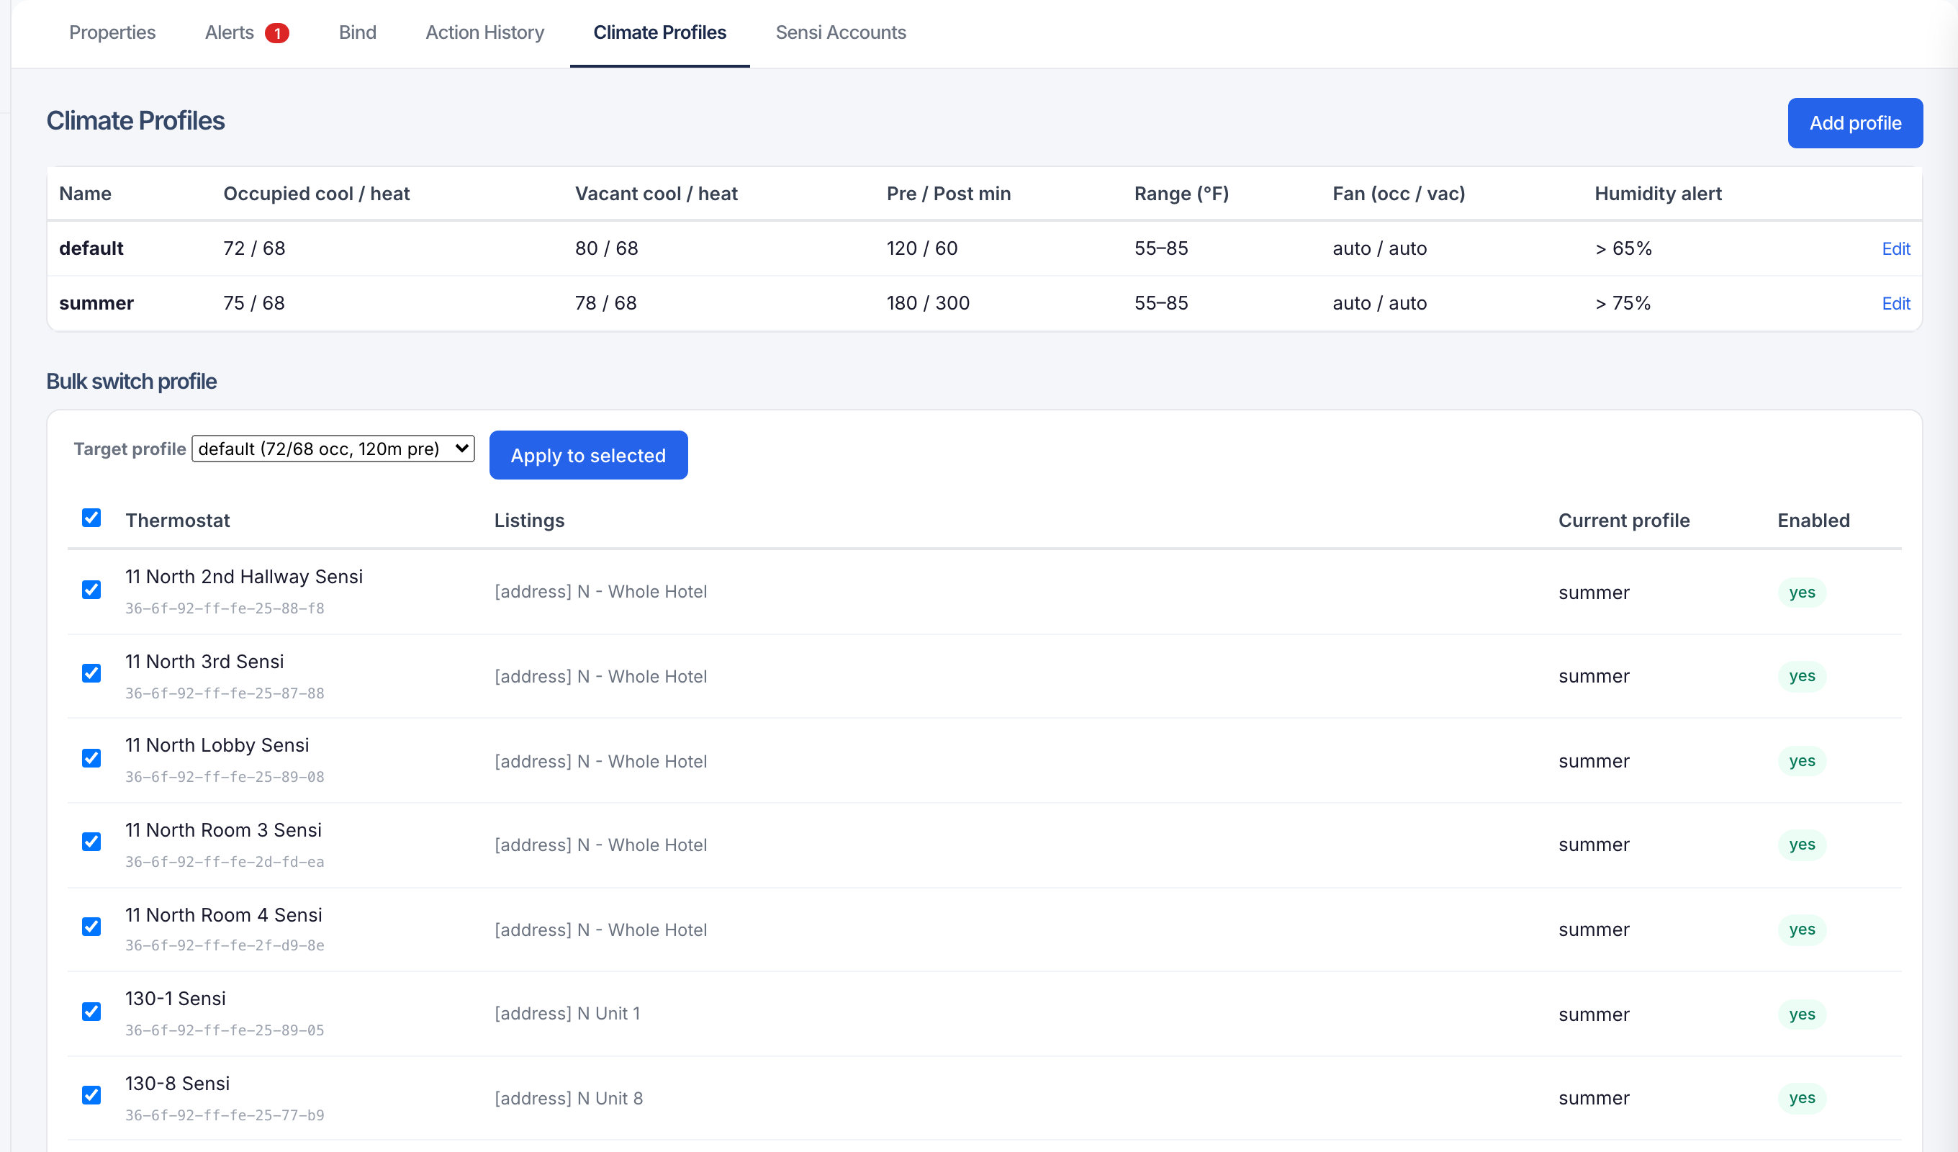Click the 11 North Room 4 Sensi name
The width and height of the screenshot is (1958, 1152).
pyautogui.click(x=224, y=915)
